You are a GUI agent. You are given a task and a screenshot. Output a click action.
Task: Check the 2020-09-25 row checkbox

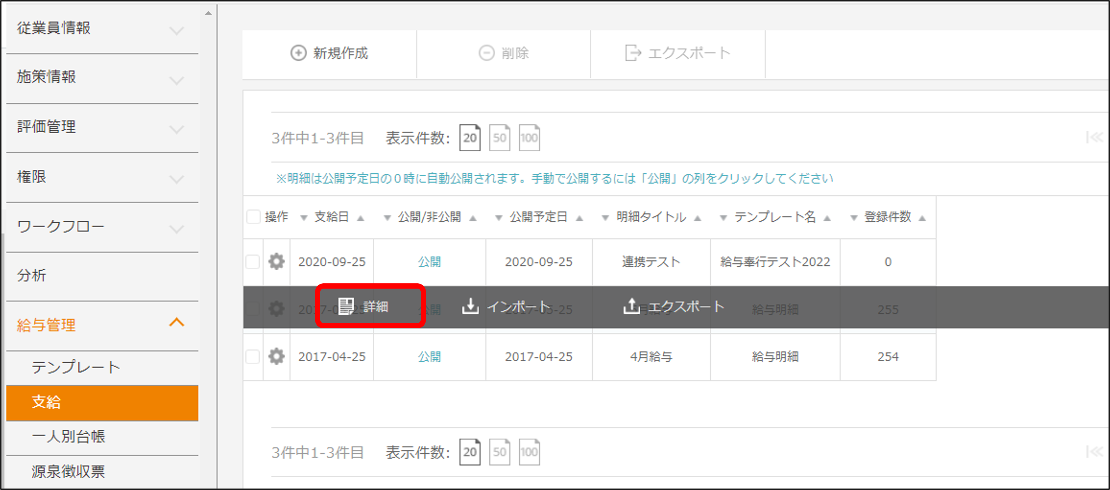(252, 261)
